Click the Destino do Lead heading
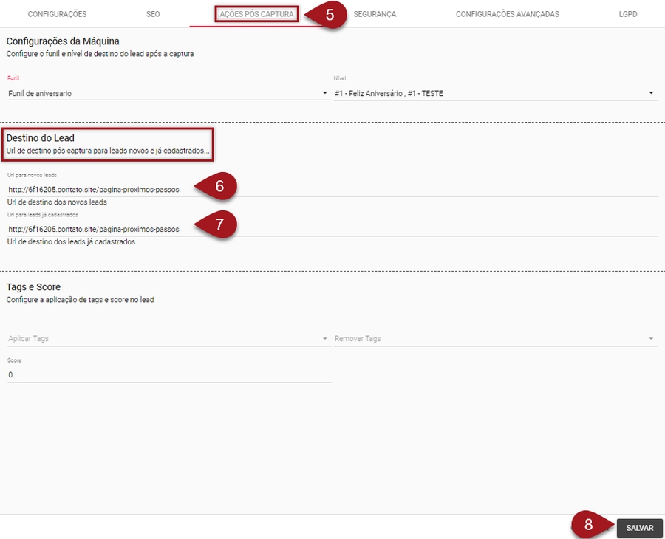The height and width of the screenshot is (539, 665). click(41, 138)
